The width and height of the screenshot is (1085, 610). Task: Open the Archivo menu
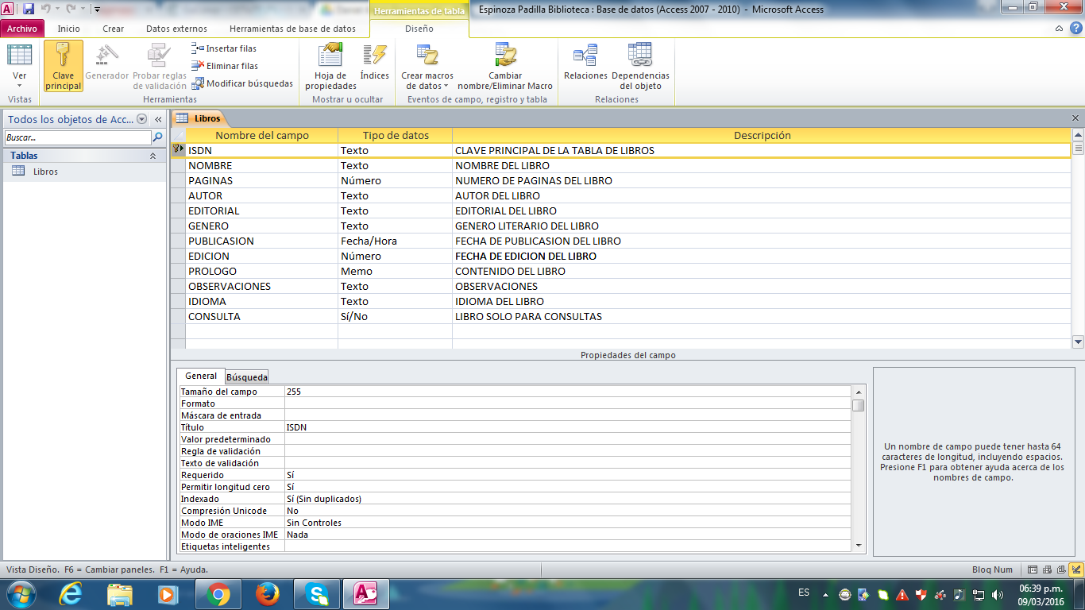pos(22,29)
